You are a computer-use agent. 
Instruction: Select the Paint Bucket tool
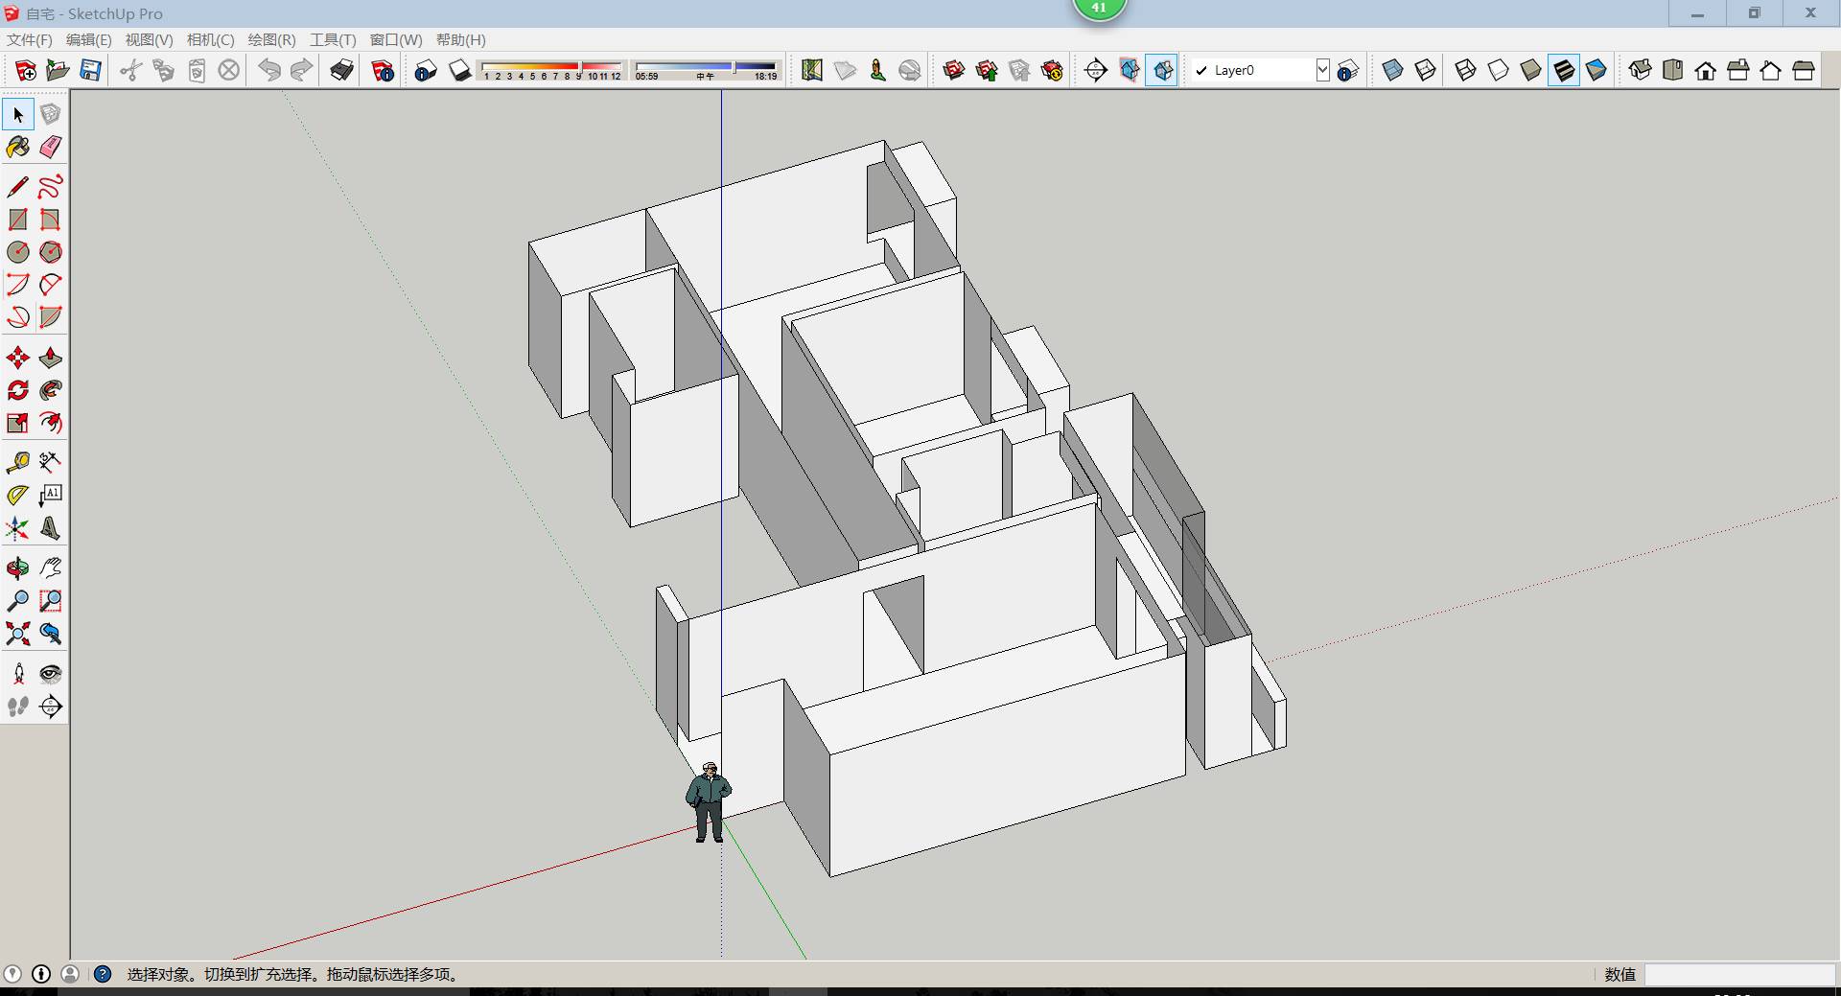coord(18,147)
